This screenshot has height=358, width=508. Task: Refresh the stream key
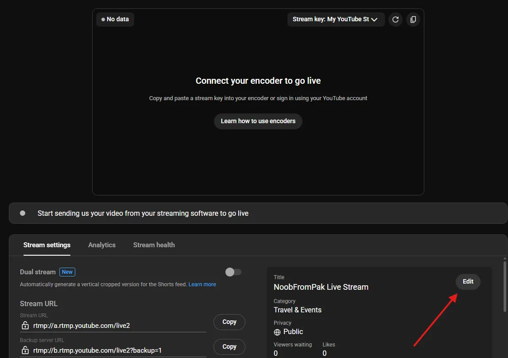click(x=396, y=19)
